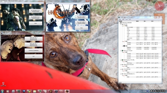This screenshot has width=167, height=93.
Task: Click the hard disk icon beside the ST drive
Action: (122, 69)
